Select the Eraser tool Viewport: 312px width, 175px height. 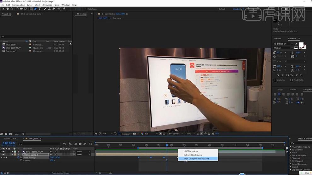[54, 9]
